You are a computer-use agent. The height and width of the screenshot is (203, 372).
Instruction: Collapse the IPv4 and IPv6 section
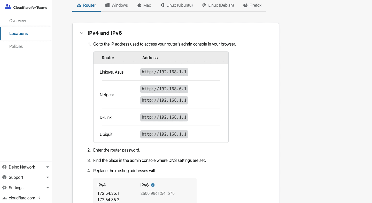pos(82,33)
